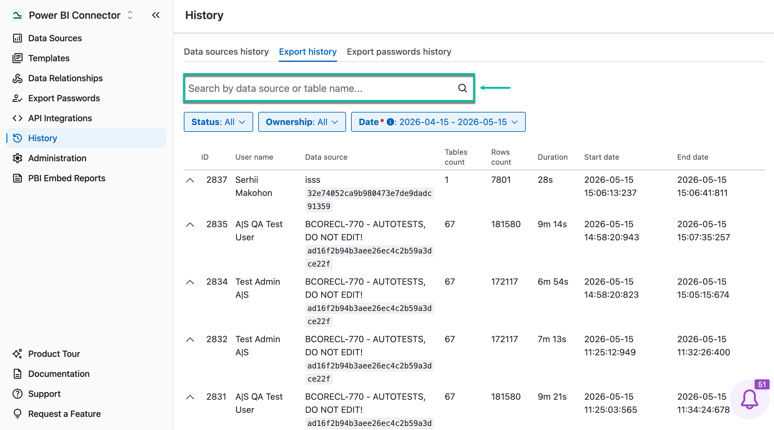The image size is (774, 430).
Task: Click duration 9m 14s
Action: pos(552,224)
